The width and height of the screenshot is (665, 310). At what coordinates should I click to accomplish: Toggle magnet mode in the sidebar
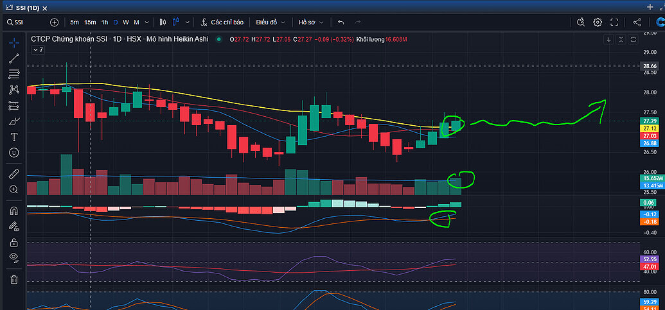pos(14,211)
